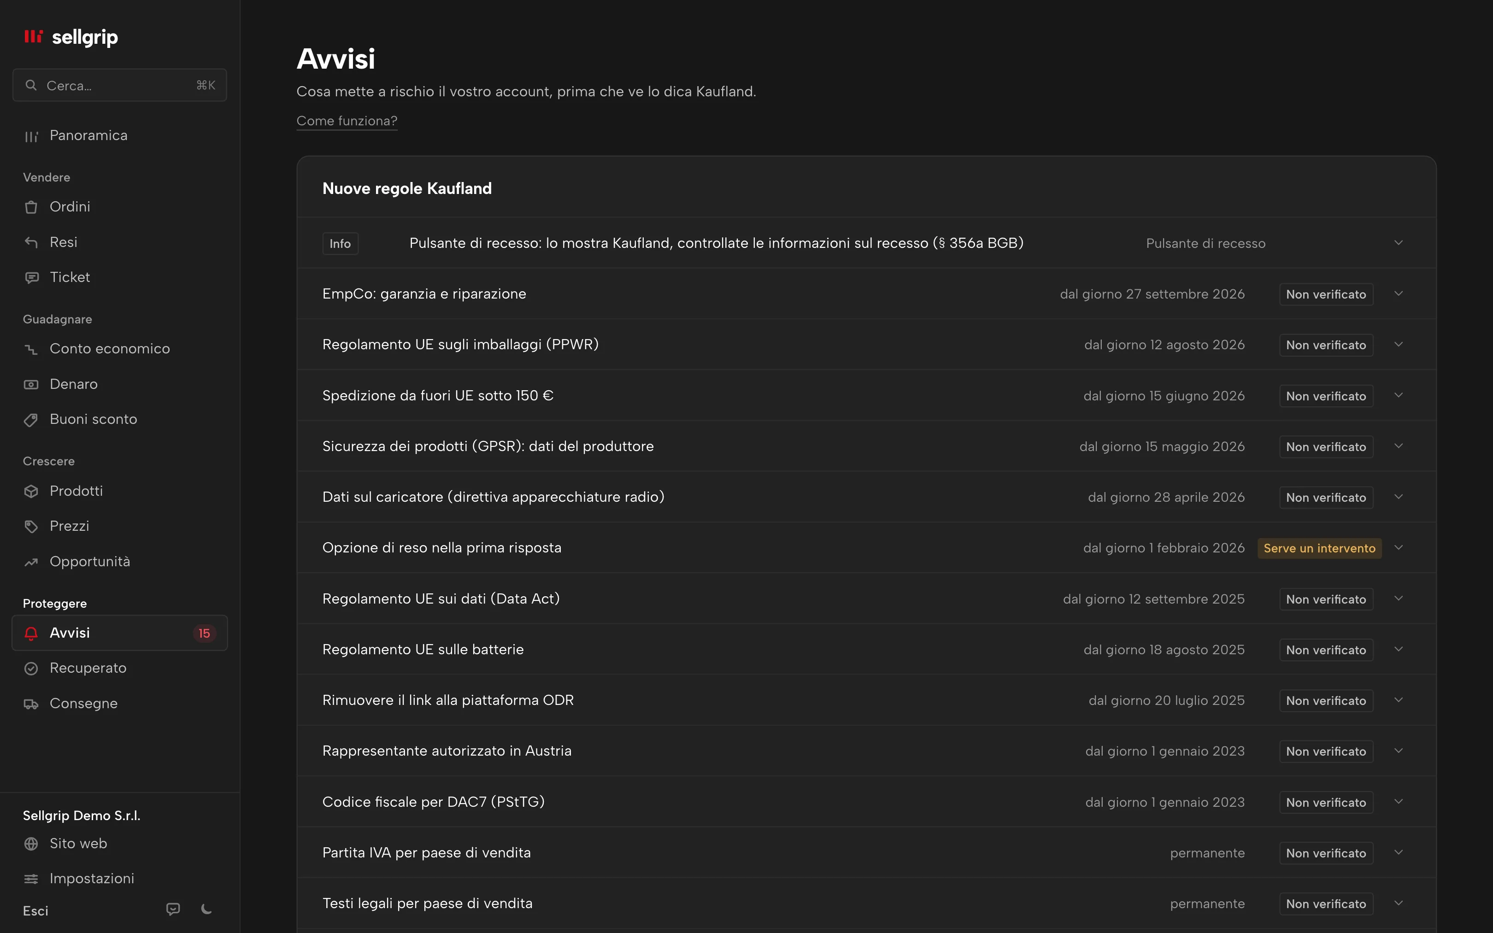Click the Recuperato checkmark circle icon

[x=31, y=668]
